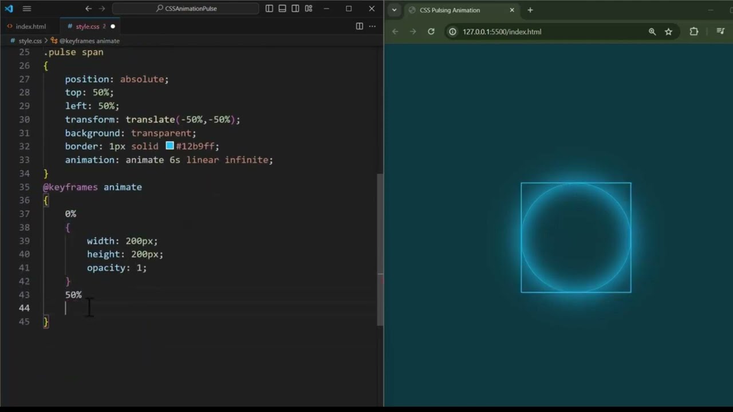The height and width of the screenshot is (412, 733).
Task: Click the 'left: 50%;' code line
Action: tap(92, 106)
